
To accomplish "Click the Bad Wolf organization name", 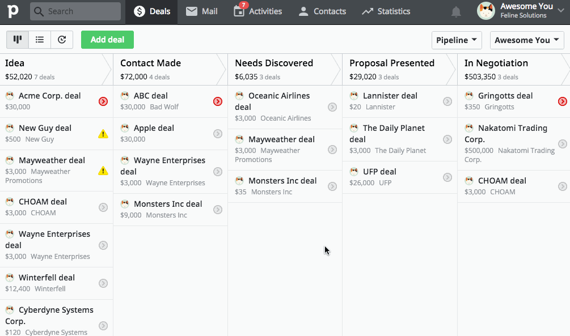I will point(164,107).
